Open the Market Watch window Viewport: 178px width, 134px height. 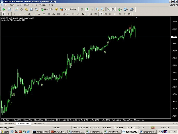(x=17, y=9)
